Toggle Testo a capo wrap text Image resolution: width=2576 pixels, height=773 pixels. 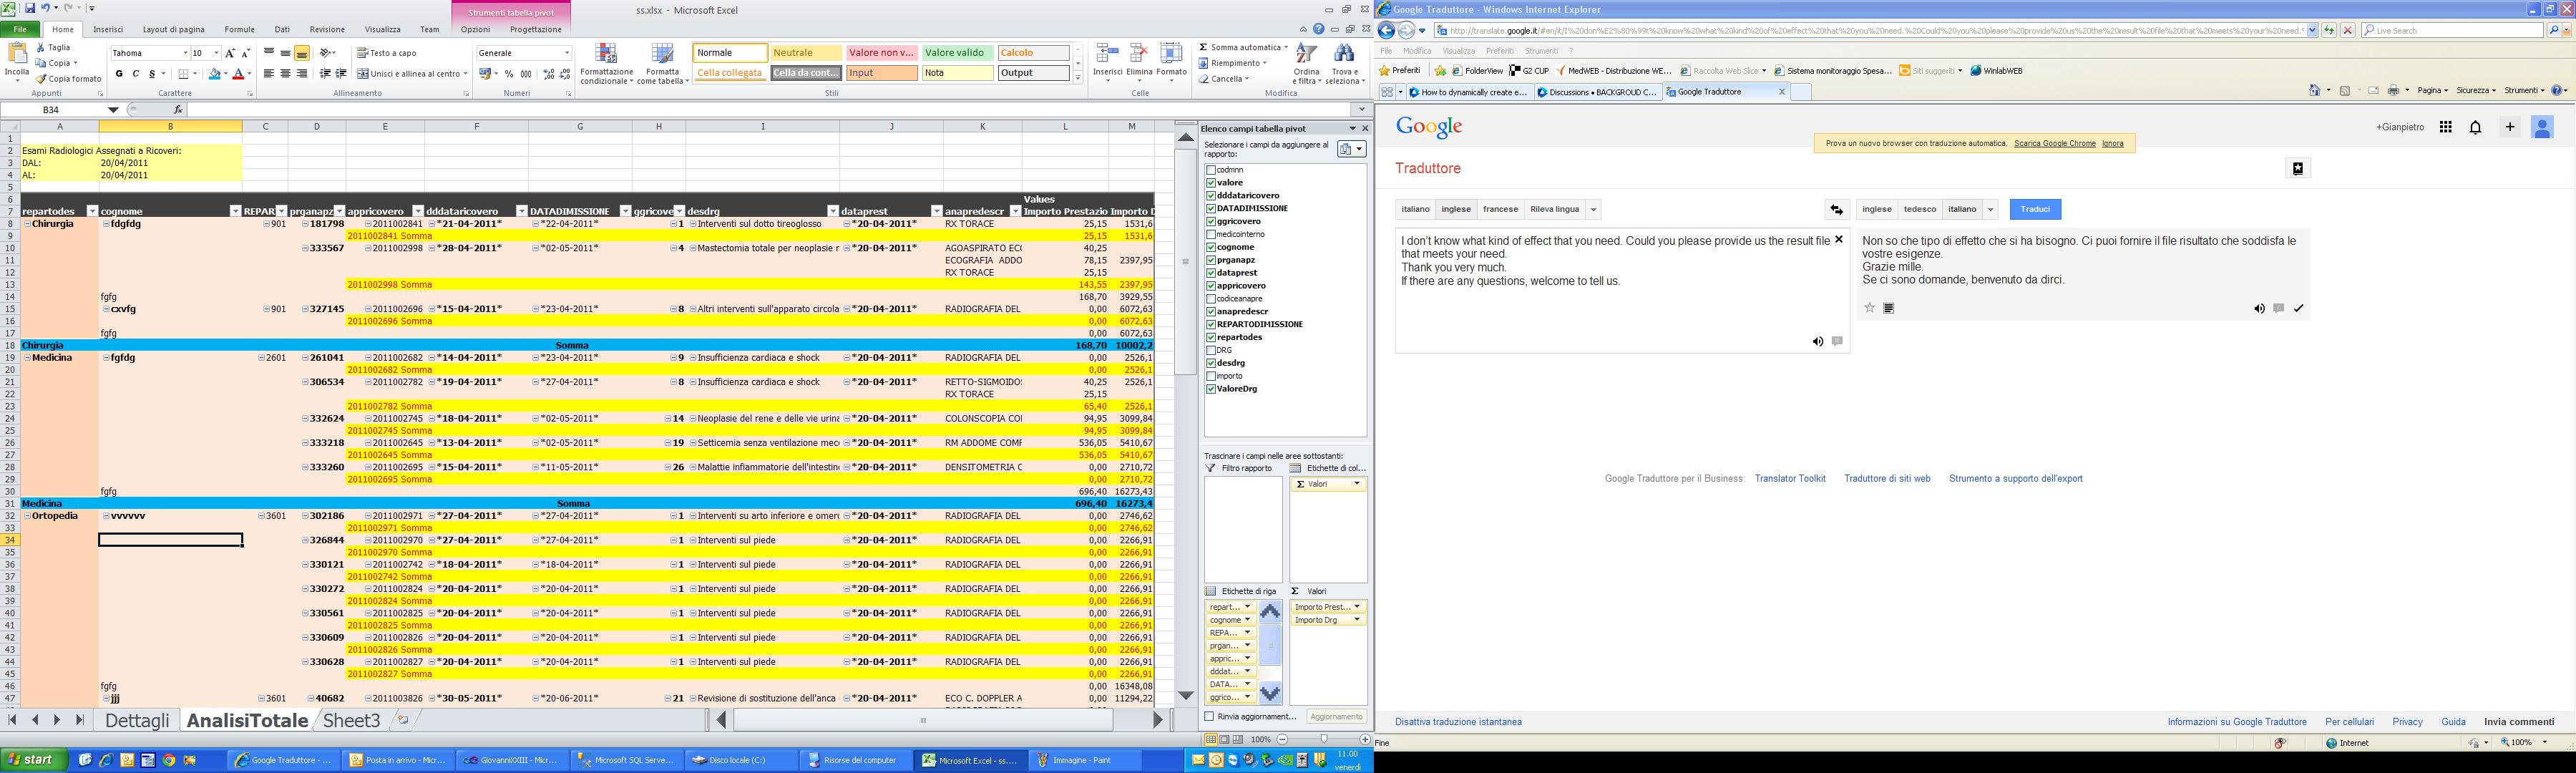click(387, 53)
